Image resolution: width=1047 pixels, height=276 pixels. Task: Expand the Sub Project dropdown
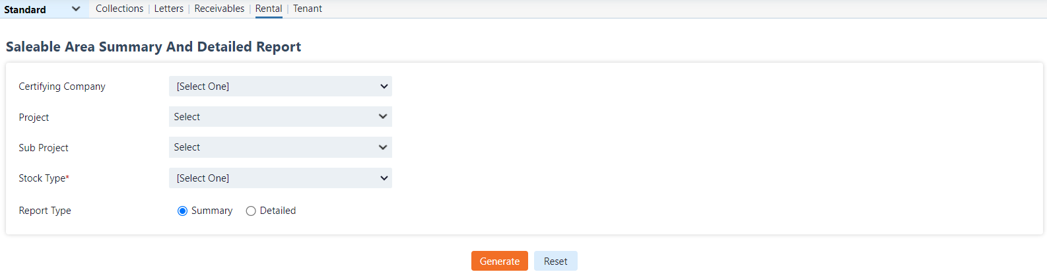click(x=280, y=147)
